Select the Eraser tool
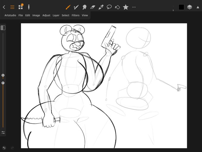202x152 pixels. 93,7
